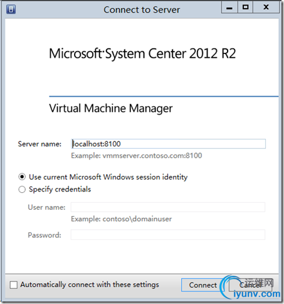
Task: Maximize the Connect to Server window
Action: pyautogui.click(x=245, y=8)
